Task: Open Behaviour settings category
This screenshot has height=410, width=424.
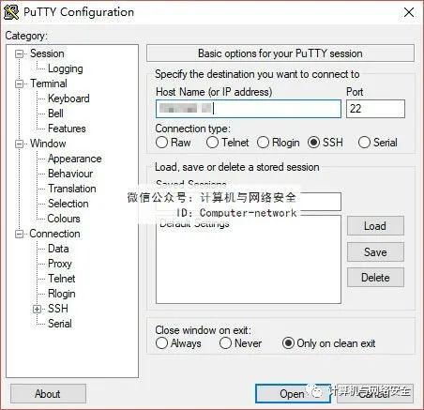Action: coord(70,174)
